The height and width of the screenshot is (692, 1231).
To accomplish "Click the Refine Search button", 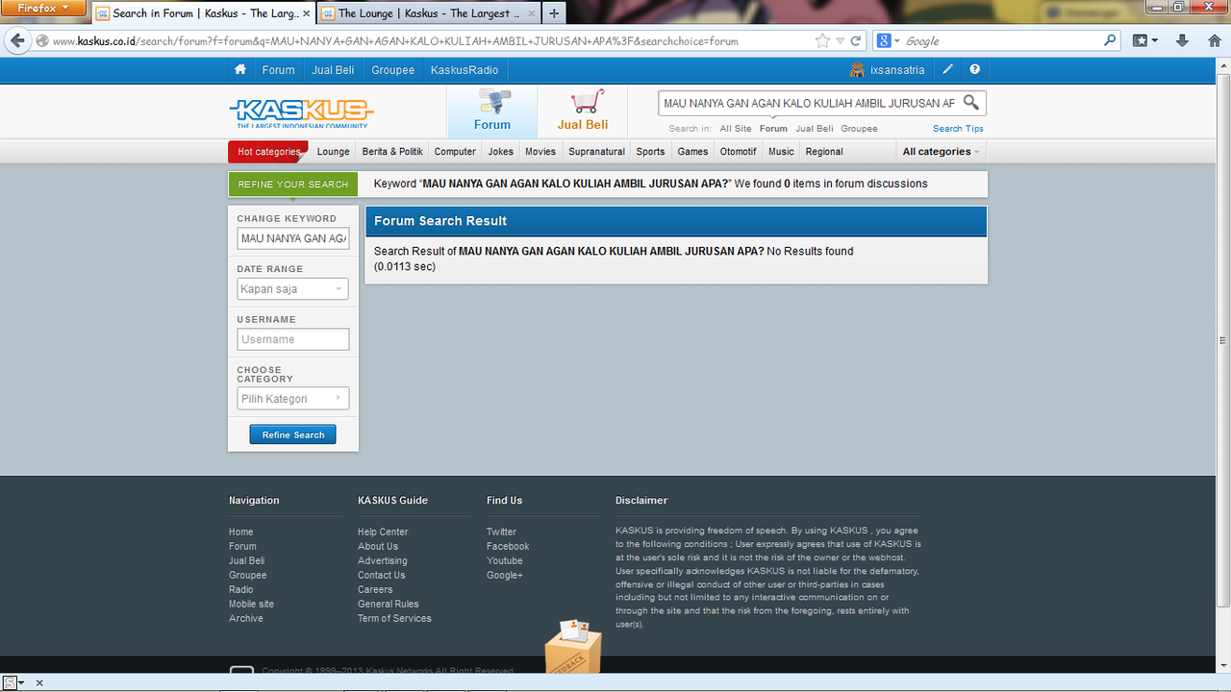I will tap(293, 434).
